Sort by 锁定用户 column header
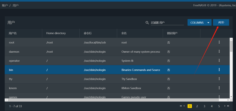Viewport: 236px width, 111px height. tap(172, 33)
